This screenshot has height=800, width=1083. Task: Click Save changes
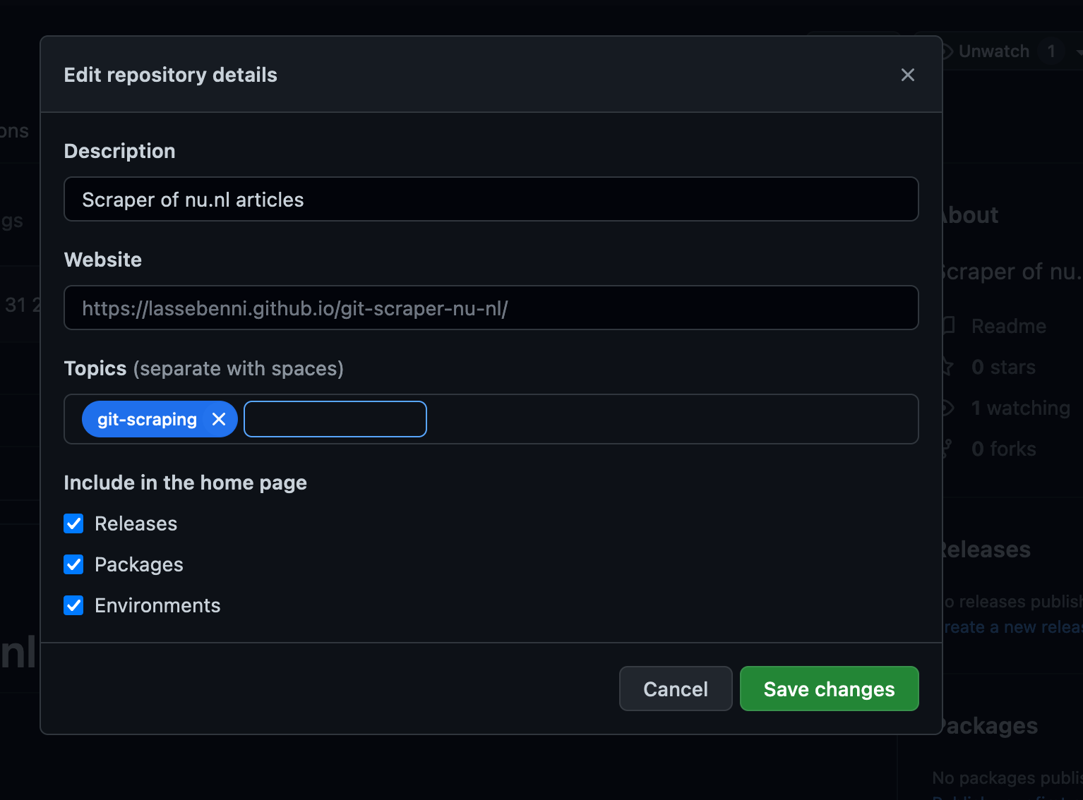point(829,689)
